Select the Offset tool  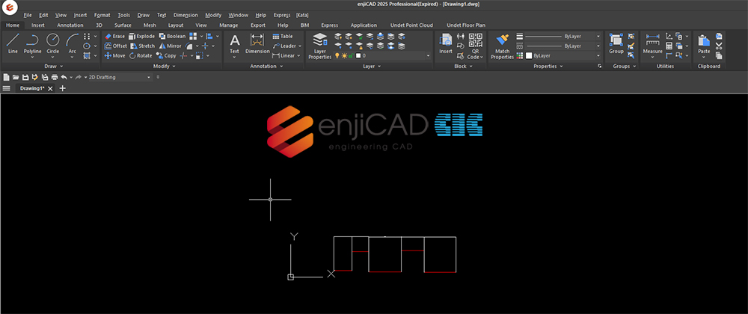point(115,46)
